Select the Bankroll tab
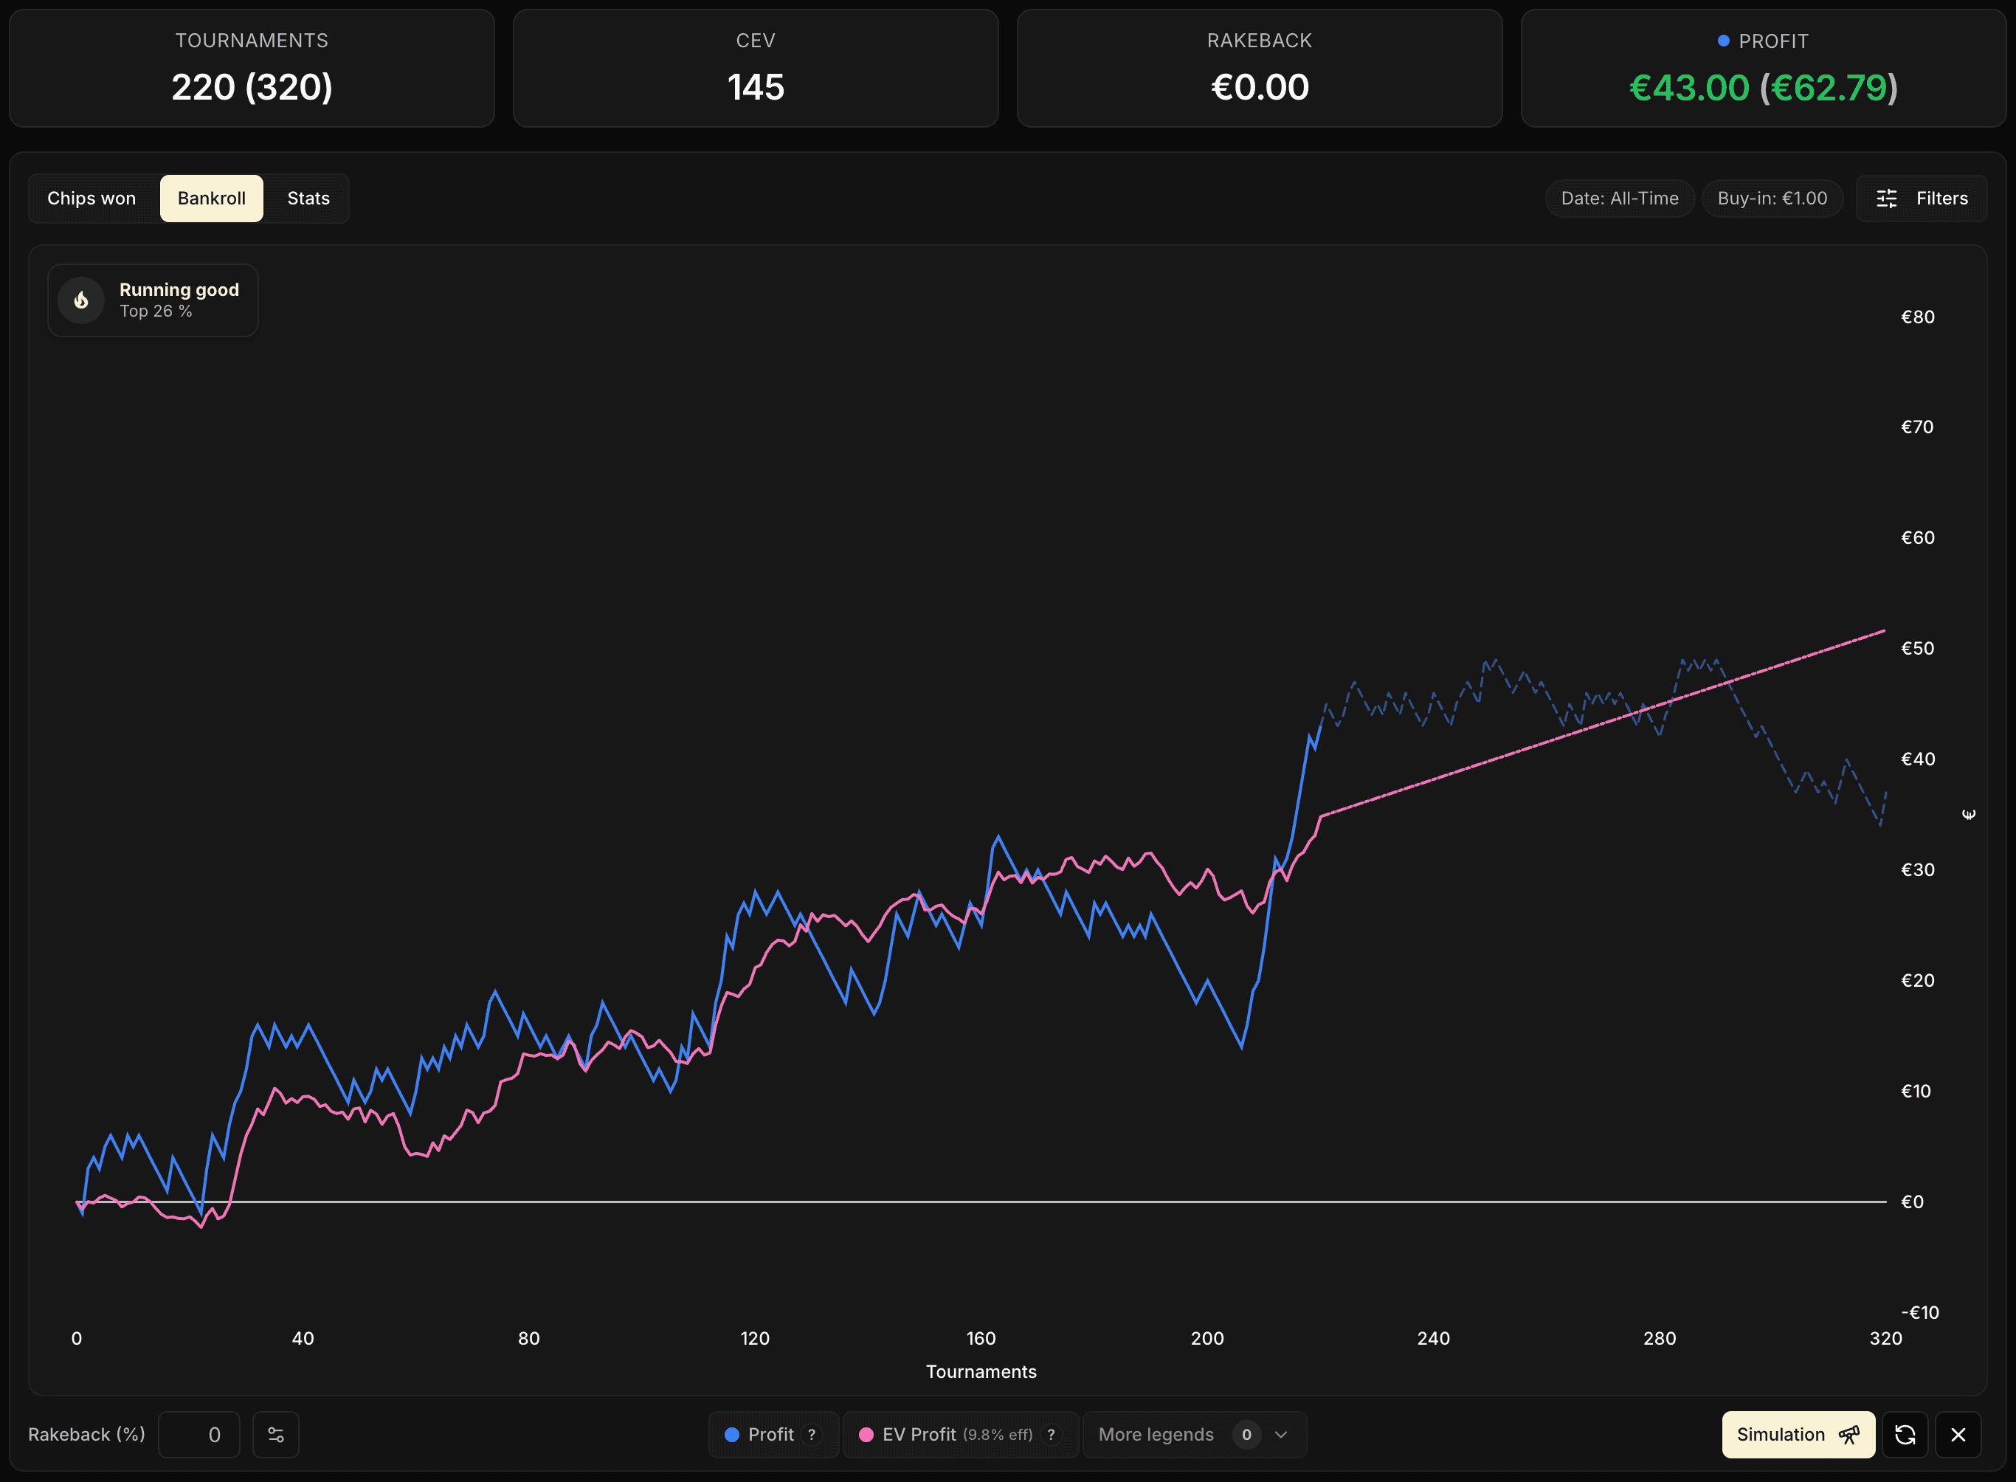 212,199
